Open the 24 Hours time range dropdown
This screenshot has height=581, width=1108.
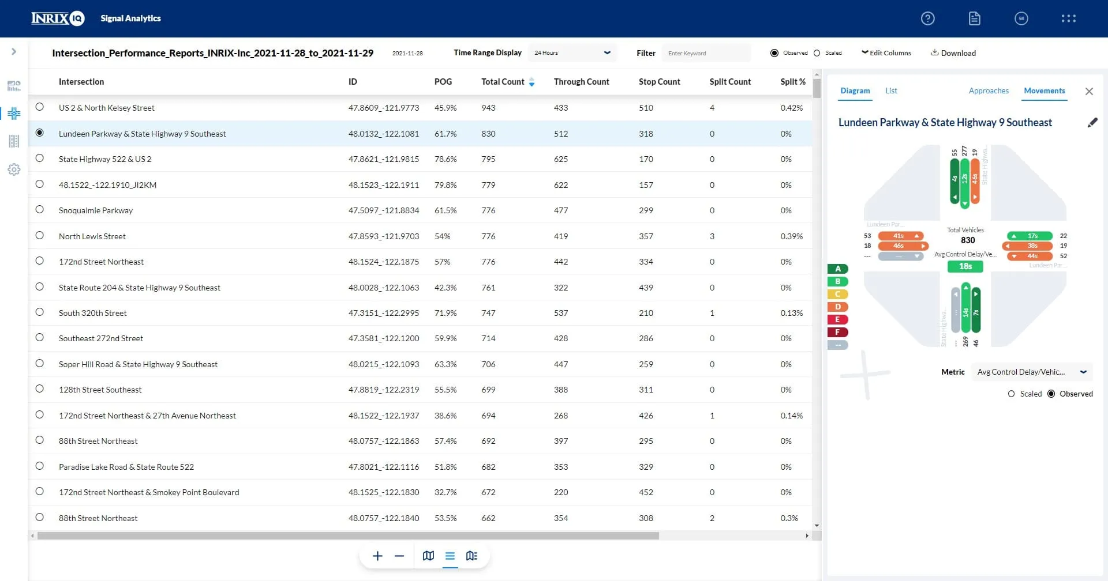click(x=572, y=53)
